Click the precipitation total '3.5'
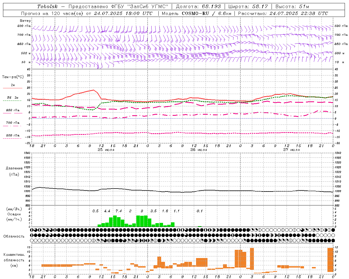This screenshot has width=349, height=279. (x=154, y=211)
